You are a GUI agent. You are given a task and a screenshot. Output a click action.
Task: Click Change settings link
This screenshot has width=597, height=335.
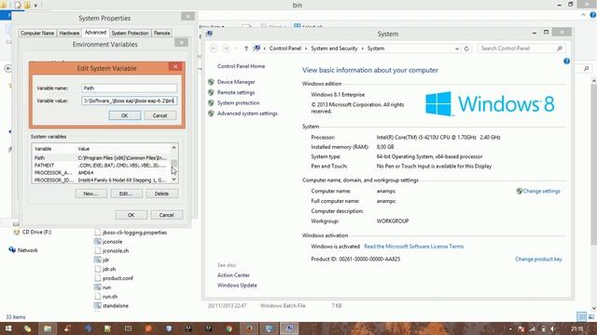pyautogui.click(x=541, y=191)
